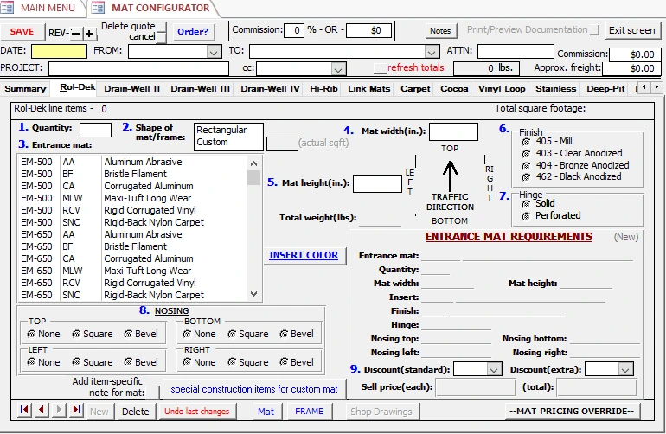
Task: Open Discount(extra) dropdown
Action: 625,369
